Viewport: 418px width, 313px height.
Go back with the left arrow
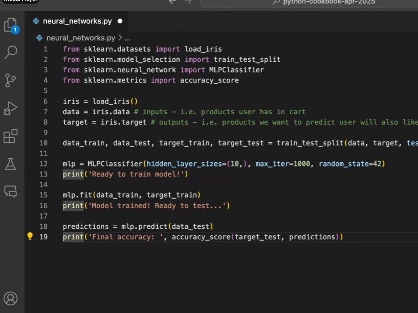[x=173, y=2]
